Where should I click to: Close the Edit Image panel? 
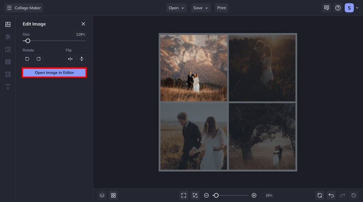click(83, 24)
